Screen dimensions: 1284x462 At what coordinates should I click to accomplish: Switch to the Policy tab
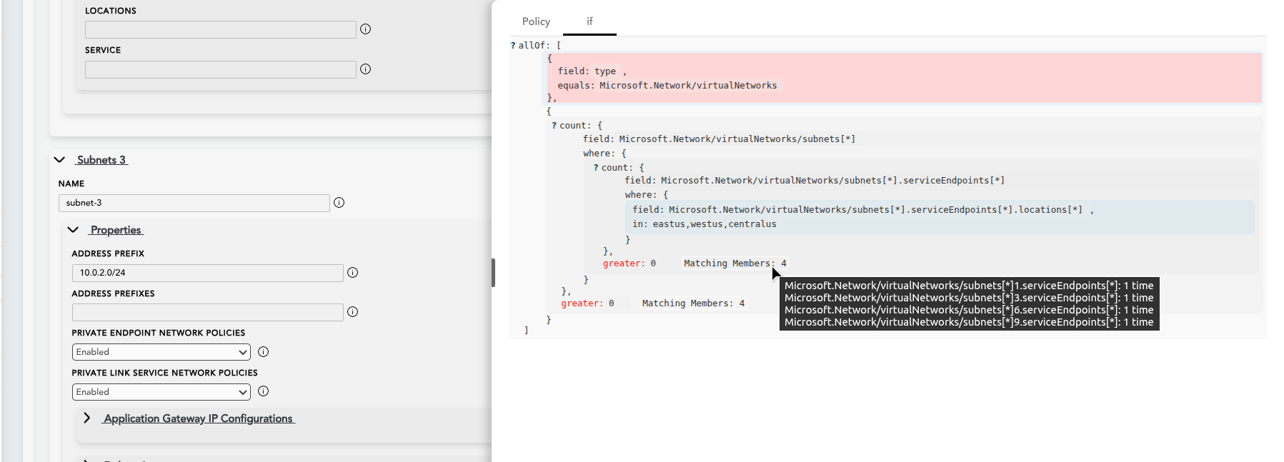(x=536, y=21)
